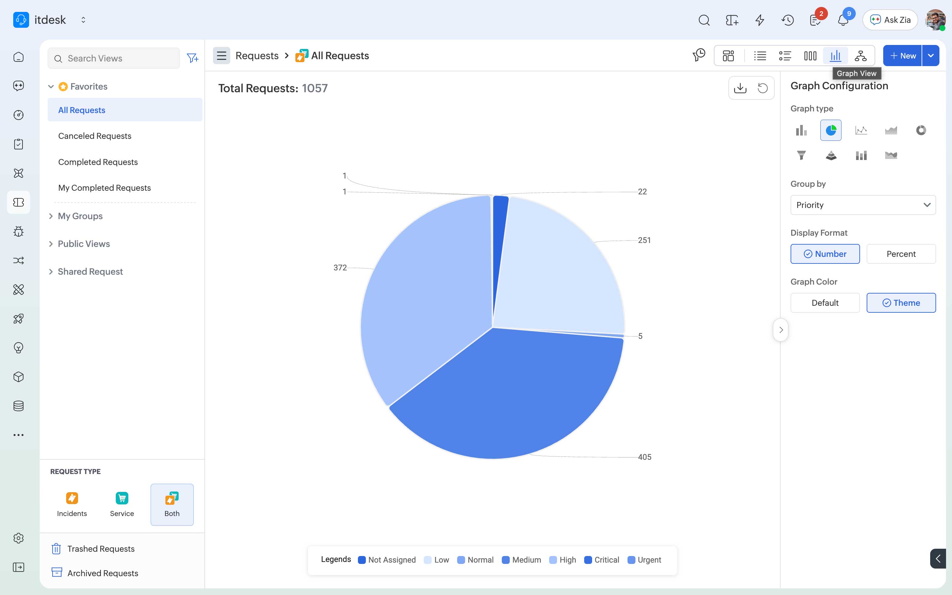
Task: Open the notifications bell
Action: click(x=843, y=20)
